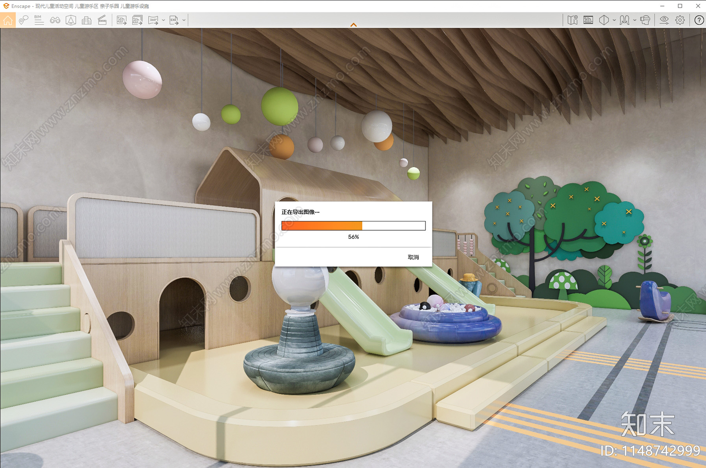The image size is (706, 468).
Task: Click the EXE standalone export icon
Action: 174,20
